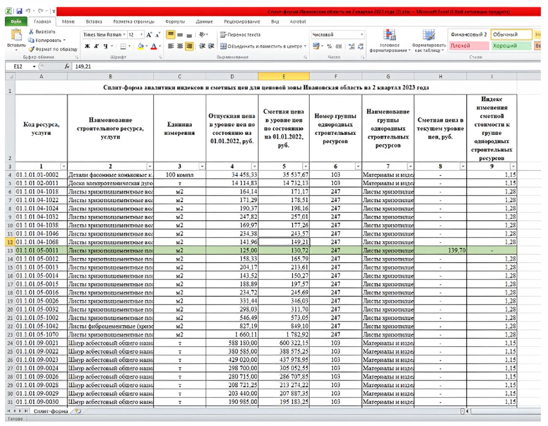Go to the first sheet with the navigation arrow
The width and height of the screenshot is (548, 426).
8,411
